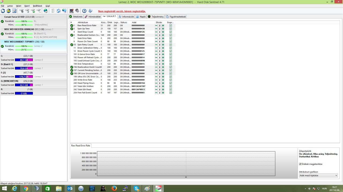Toggle Write Error Rate enable checkbox
This screenshot has height=192, width=343.
pos(171,80)
